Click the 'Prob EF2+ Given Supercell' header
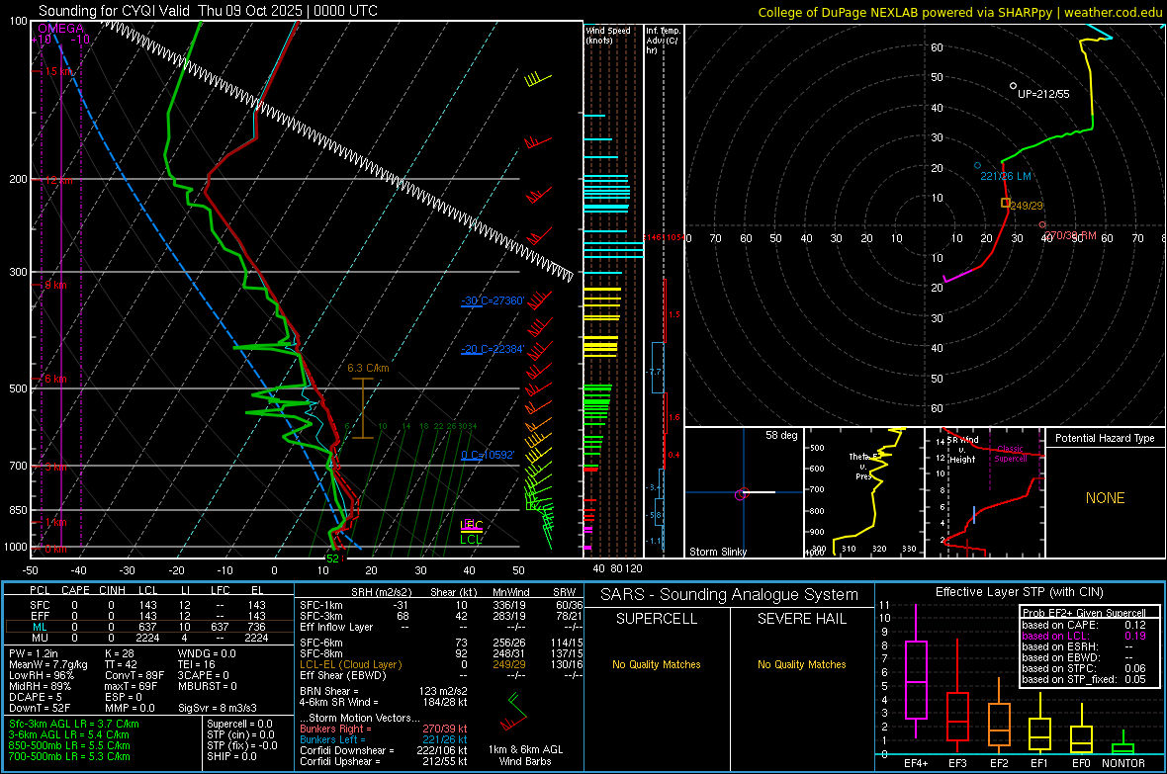Viewport: 1167px width, 774px height. (1084, 613)
